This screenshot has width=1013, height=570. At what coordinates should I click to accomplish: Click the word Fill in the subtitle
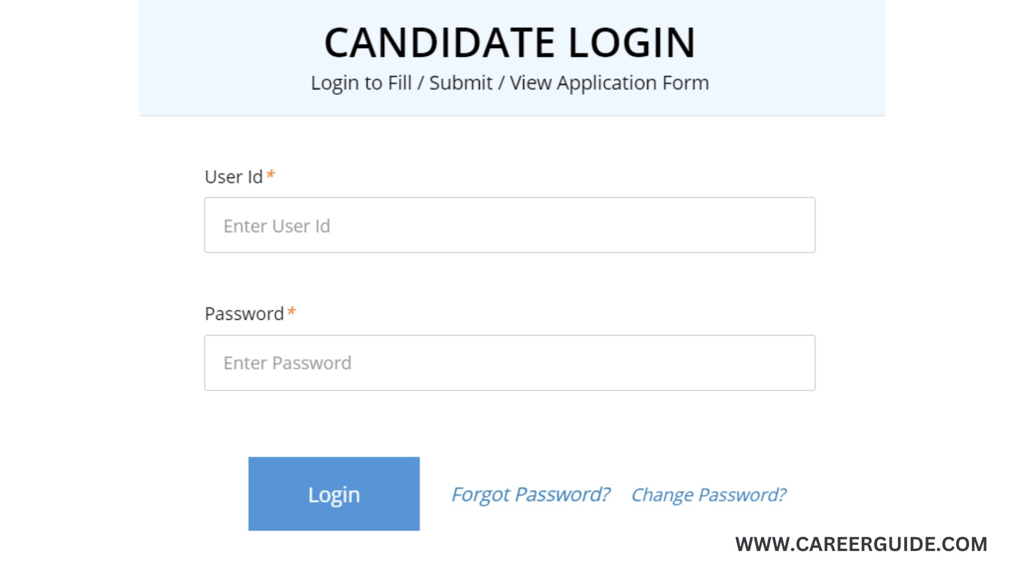pyautogui.click(x=399, y=83)
